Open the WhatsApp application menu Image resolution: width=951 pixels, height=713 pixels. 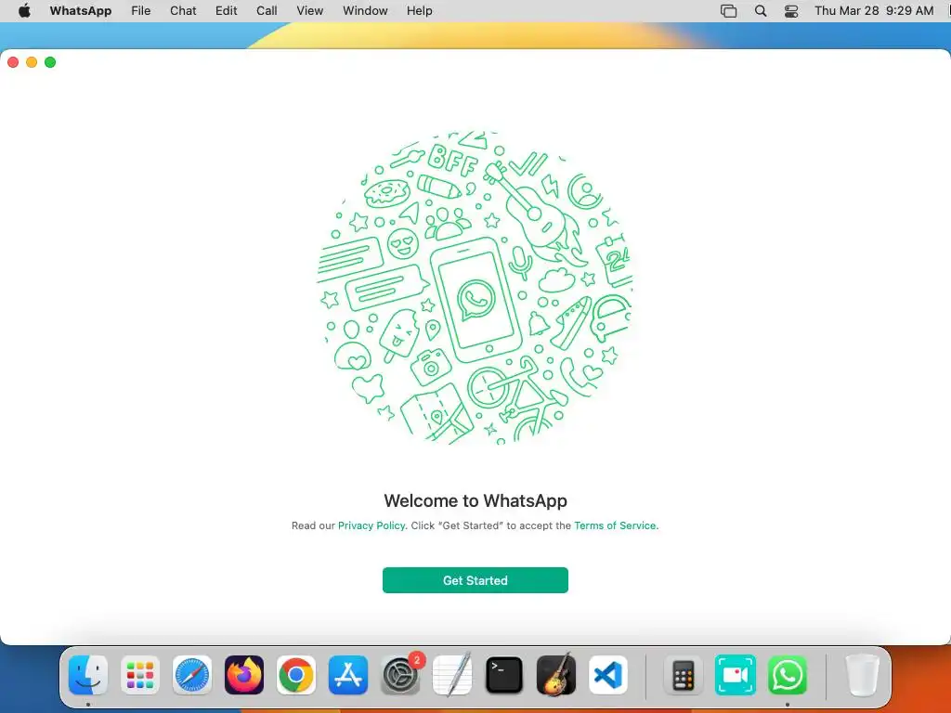(81, 11)
